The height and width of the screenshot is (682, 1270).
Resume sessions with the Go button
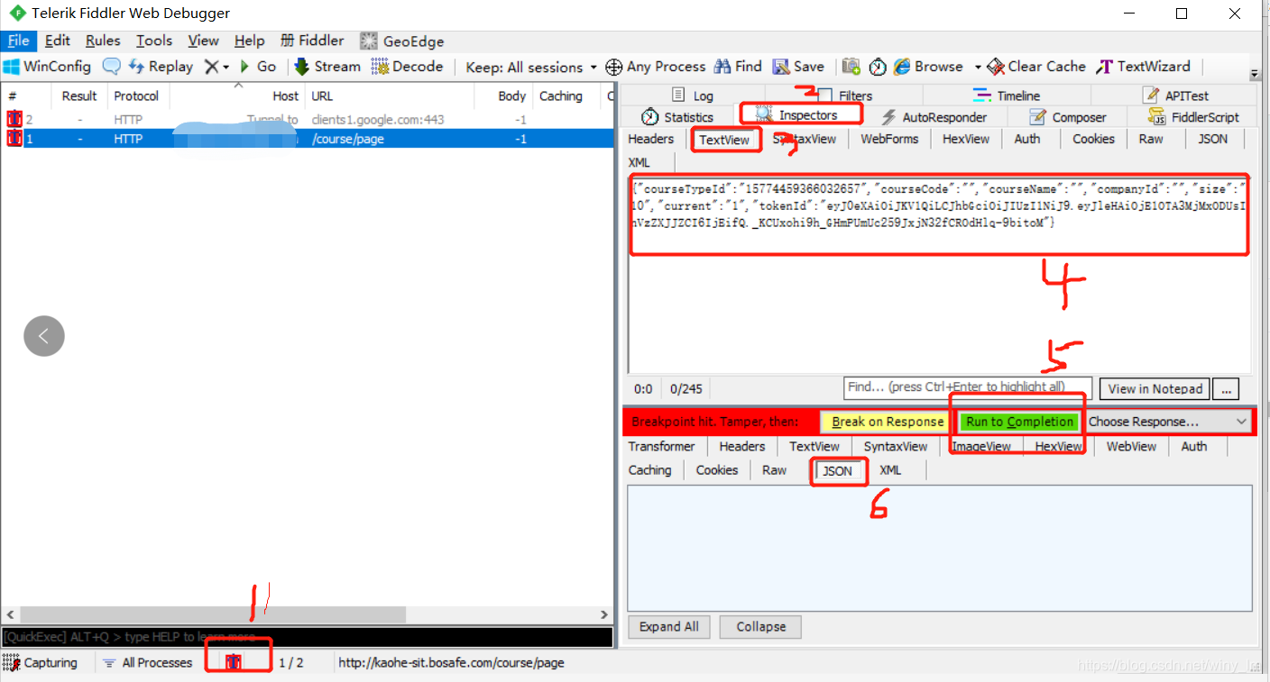(257, 67)
